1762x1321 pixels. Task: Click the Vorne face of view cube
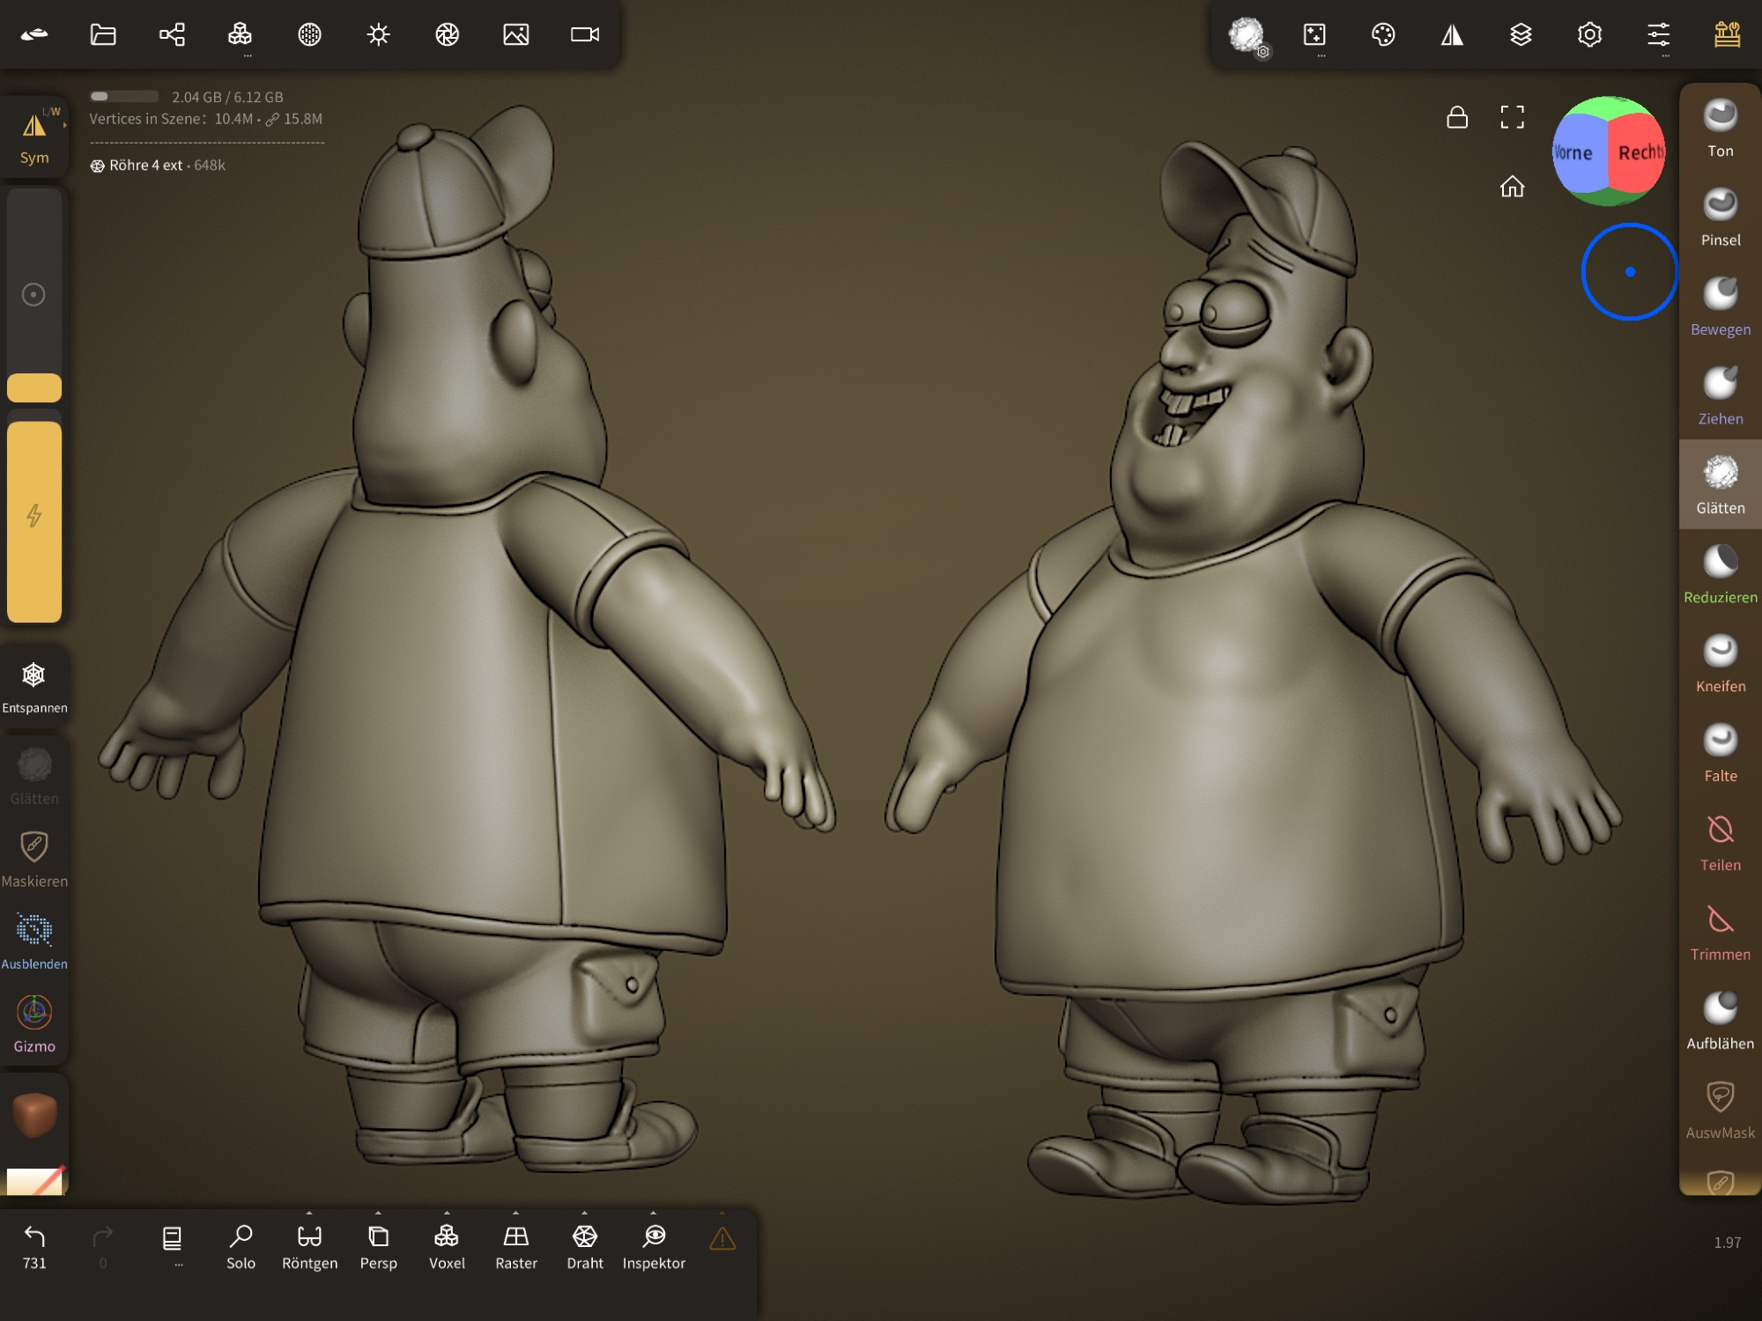(x=1577, y=153)
